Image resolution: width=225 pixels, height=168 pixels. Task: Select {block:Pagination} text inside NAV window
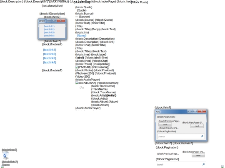[x=166, y=117]
